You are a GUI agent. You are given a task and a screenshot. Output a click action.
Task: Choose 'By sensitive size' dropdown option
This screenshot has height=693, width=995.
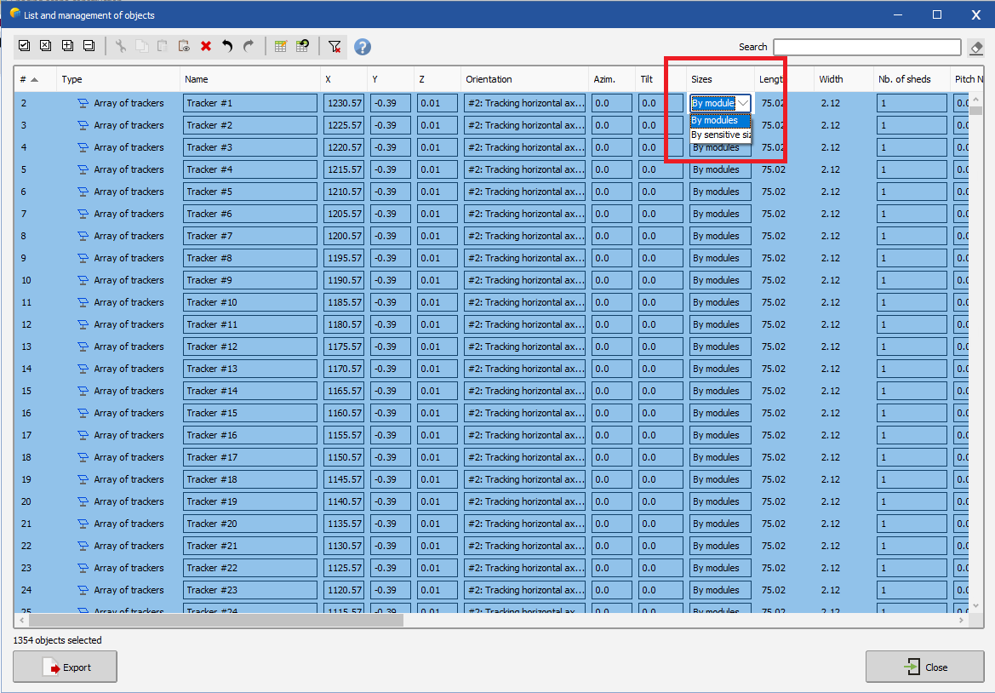click(x=721, y=135)
